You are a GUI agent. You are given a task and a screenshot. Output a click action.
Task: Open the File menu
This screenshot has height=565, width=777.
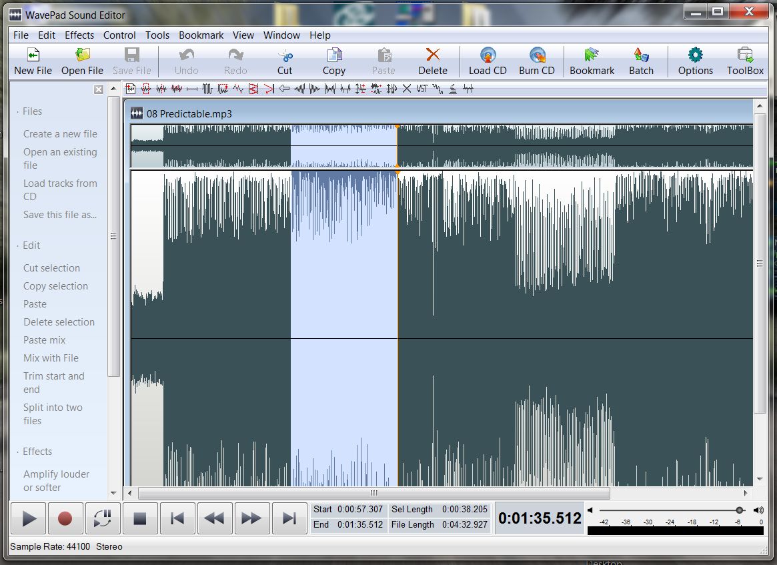(x=21, y=35)
